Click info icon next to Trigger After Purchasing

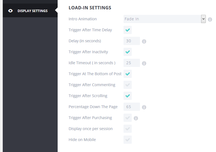tap(136, 118)
